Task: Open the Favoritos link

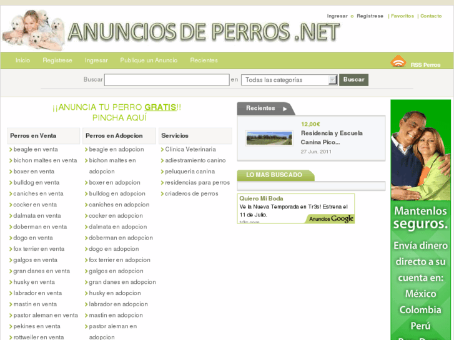Action: coord(402,16)
